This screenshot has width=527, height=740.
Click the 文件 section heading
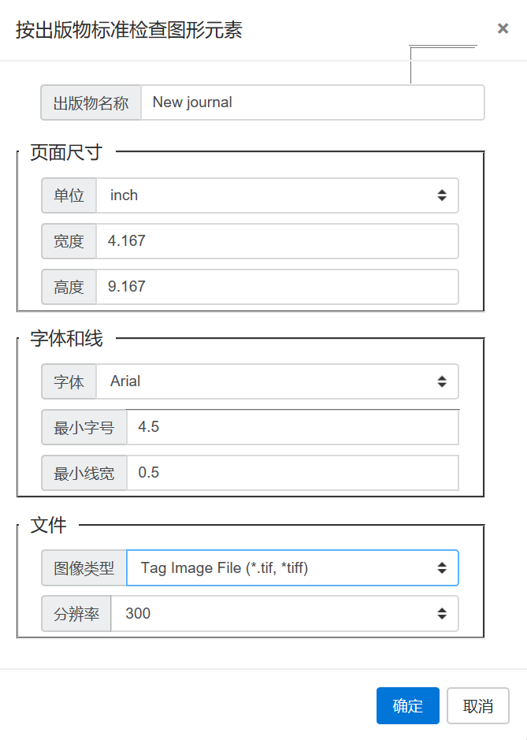click(47, 524)
